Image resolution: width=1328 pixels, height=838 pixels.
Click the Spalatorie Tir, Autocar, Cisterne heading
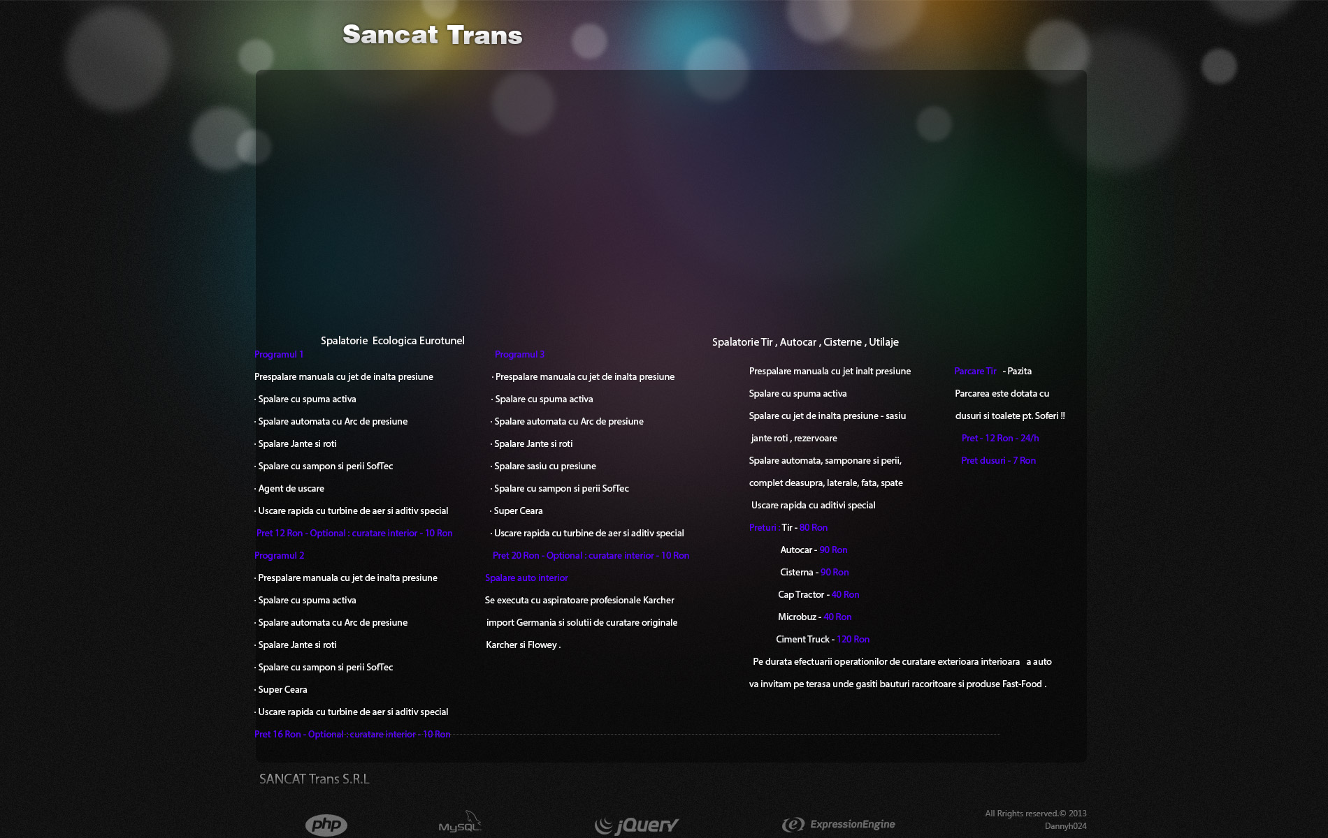pos(805,342)
